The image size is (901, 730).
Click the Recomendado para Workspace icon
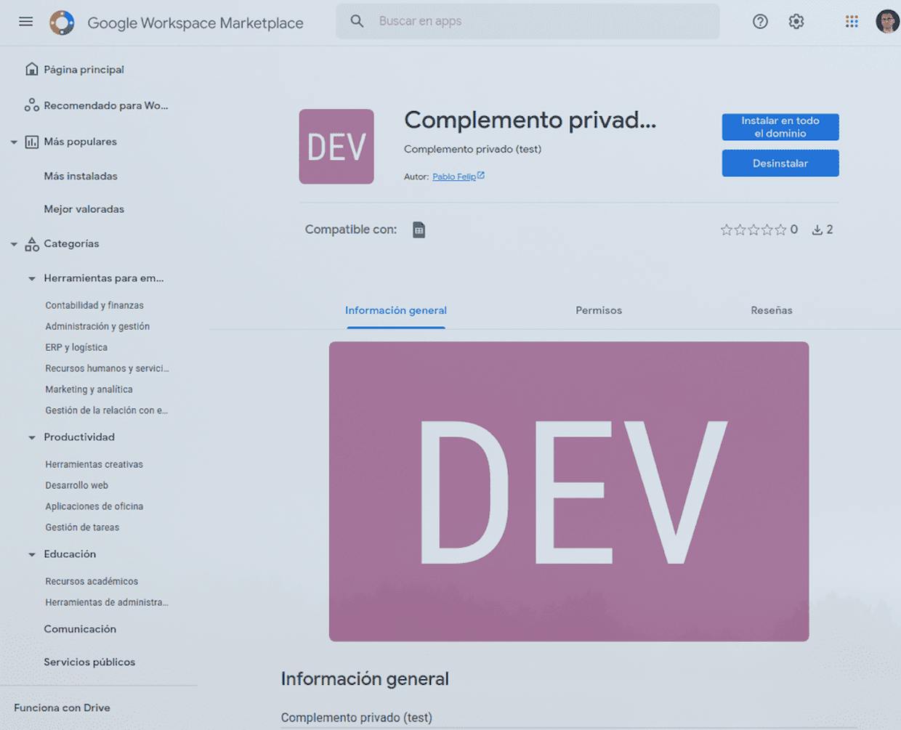[x=31, y=105]
